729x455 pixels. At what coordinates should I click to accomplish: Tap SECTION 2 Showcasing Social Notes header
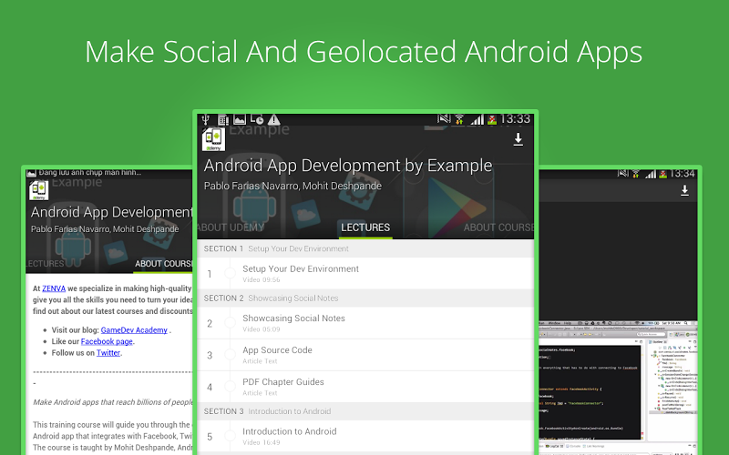[x=365, y=298]
